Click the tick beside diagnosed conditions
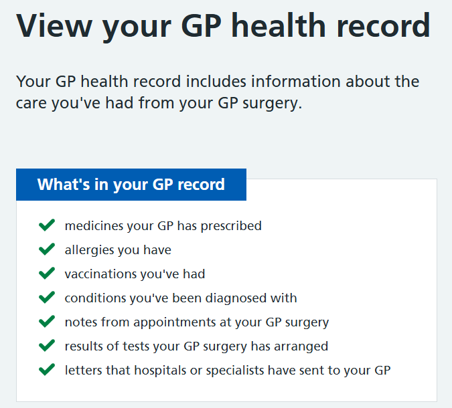The width and height of the screenshot is (452, 408). point(46,298)
